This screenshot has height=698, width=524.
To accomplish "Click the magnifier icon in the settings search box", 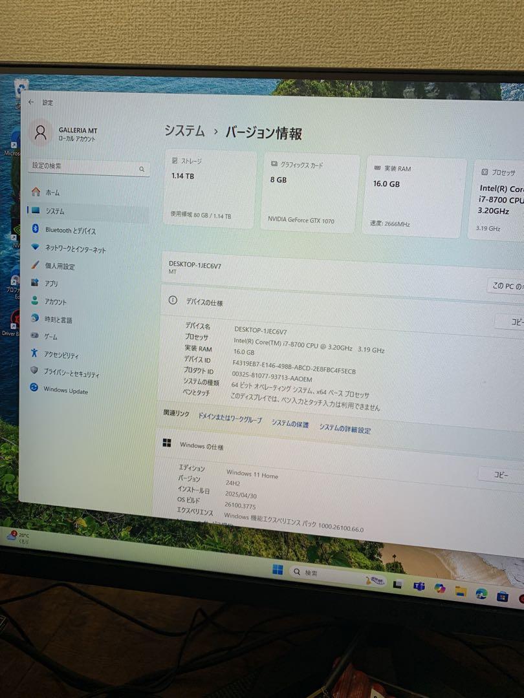I will click(142, 169).
